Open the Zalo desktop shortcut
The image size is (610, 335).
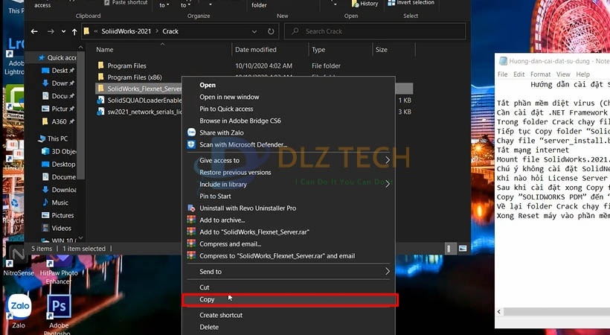[18, 308]
